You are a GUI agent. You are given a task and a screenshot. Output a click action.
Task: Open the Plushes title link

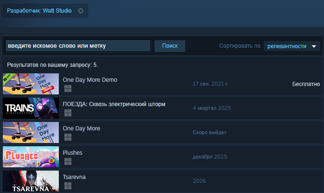pos(72,153)
